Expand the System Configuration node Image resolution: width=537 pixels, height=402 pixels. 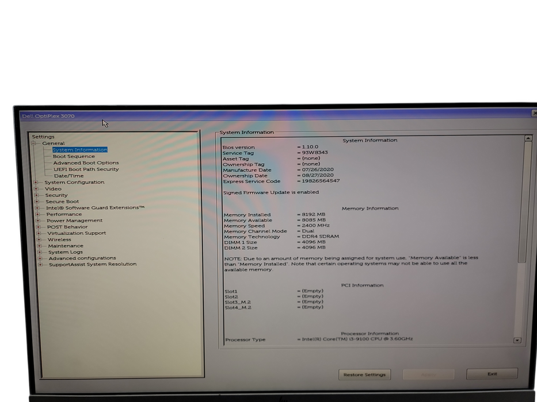point(36,182)
